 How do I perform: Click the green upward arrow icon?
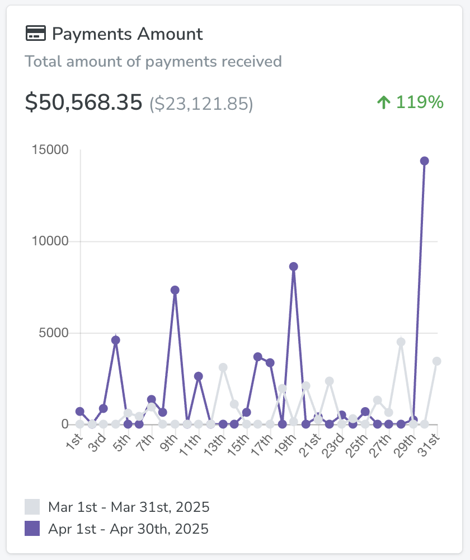(383, 102)
